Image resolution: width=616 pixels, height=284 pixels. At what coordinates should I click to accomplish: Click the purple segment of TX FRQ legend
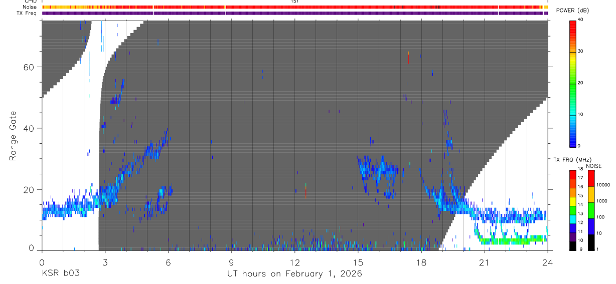[573, 237]
